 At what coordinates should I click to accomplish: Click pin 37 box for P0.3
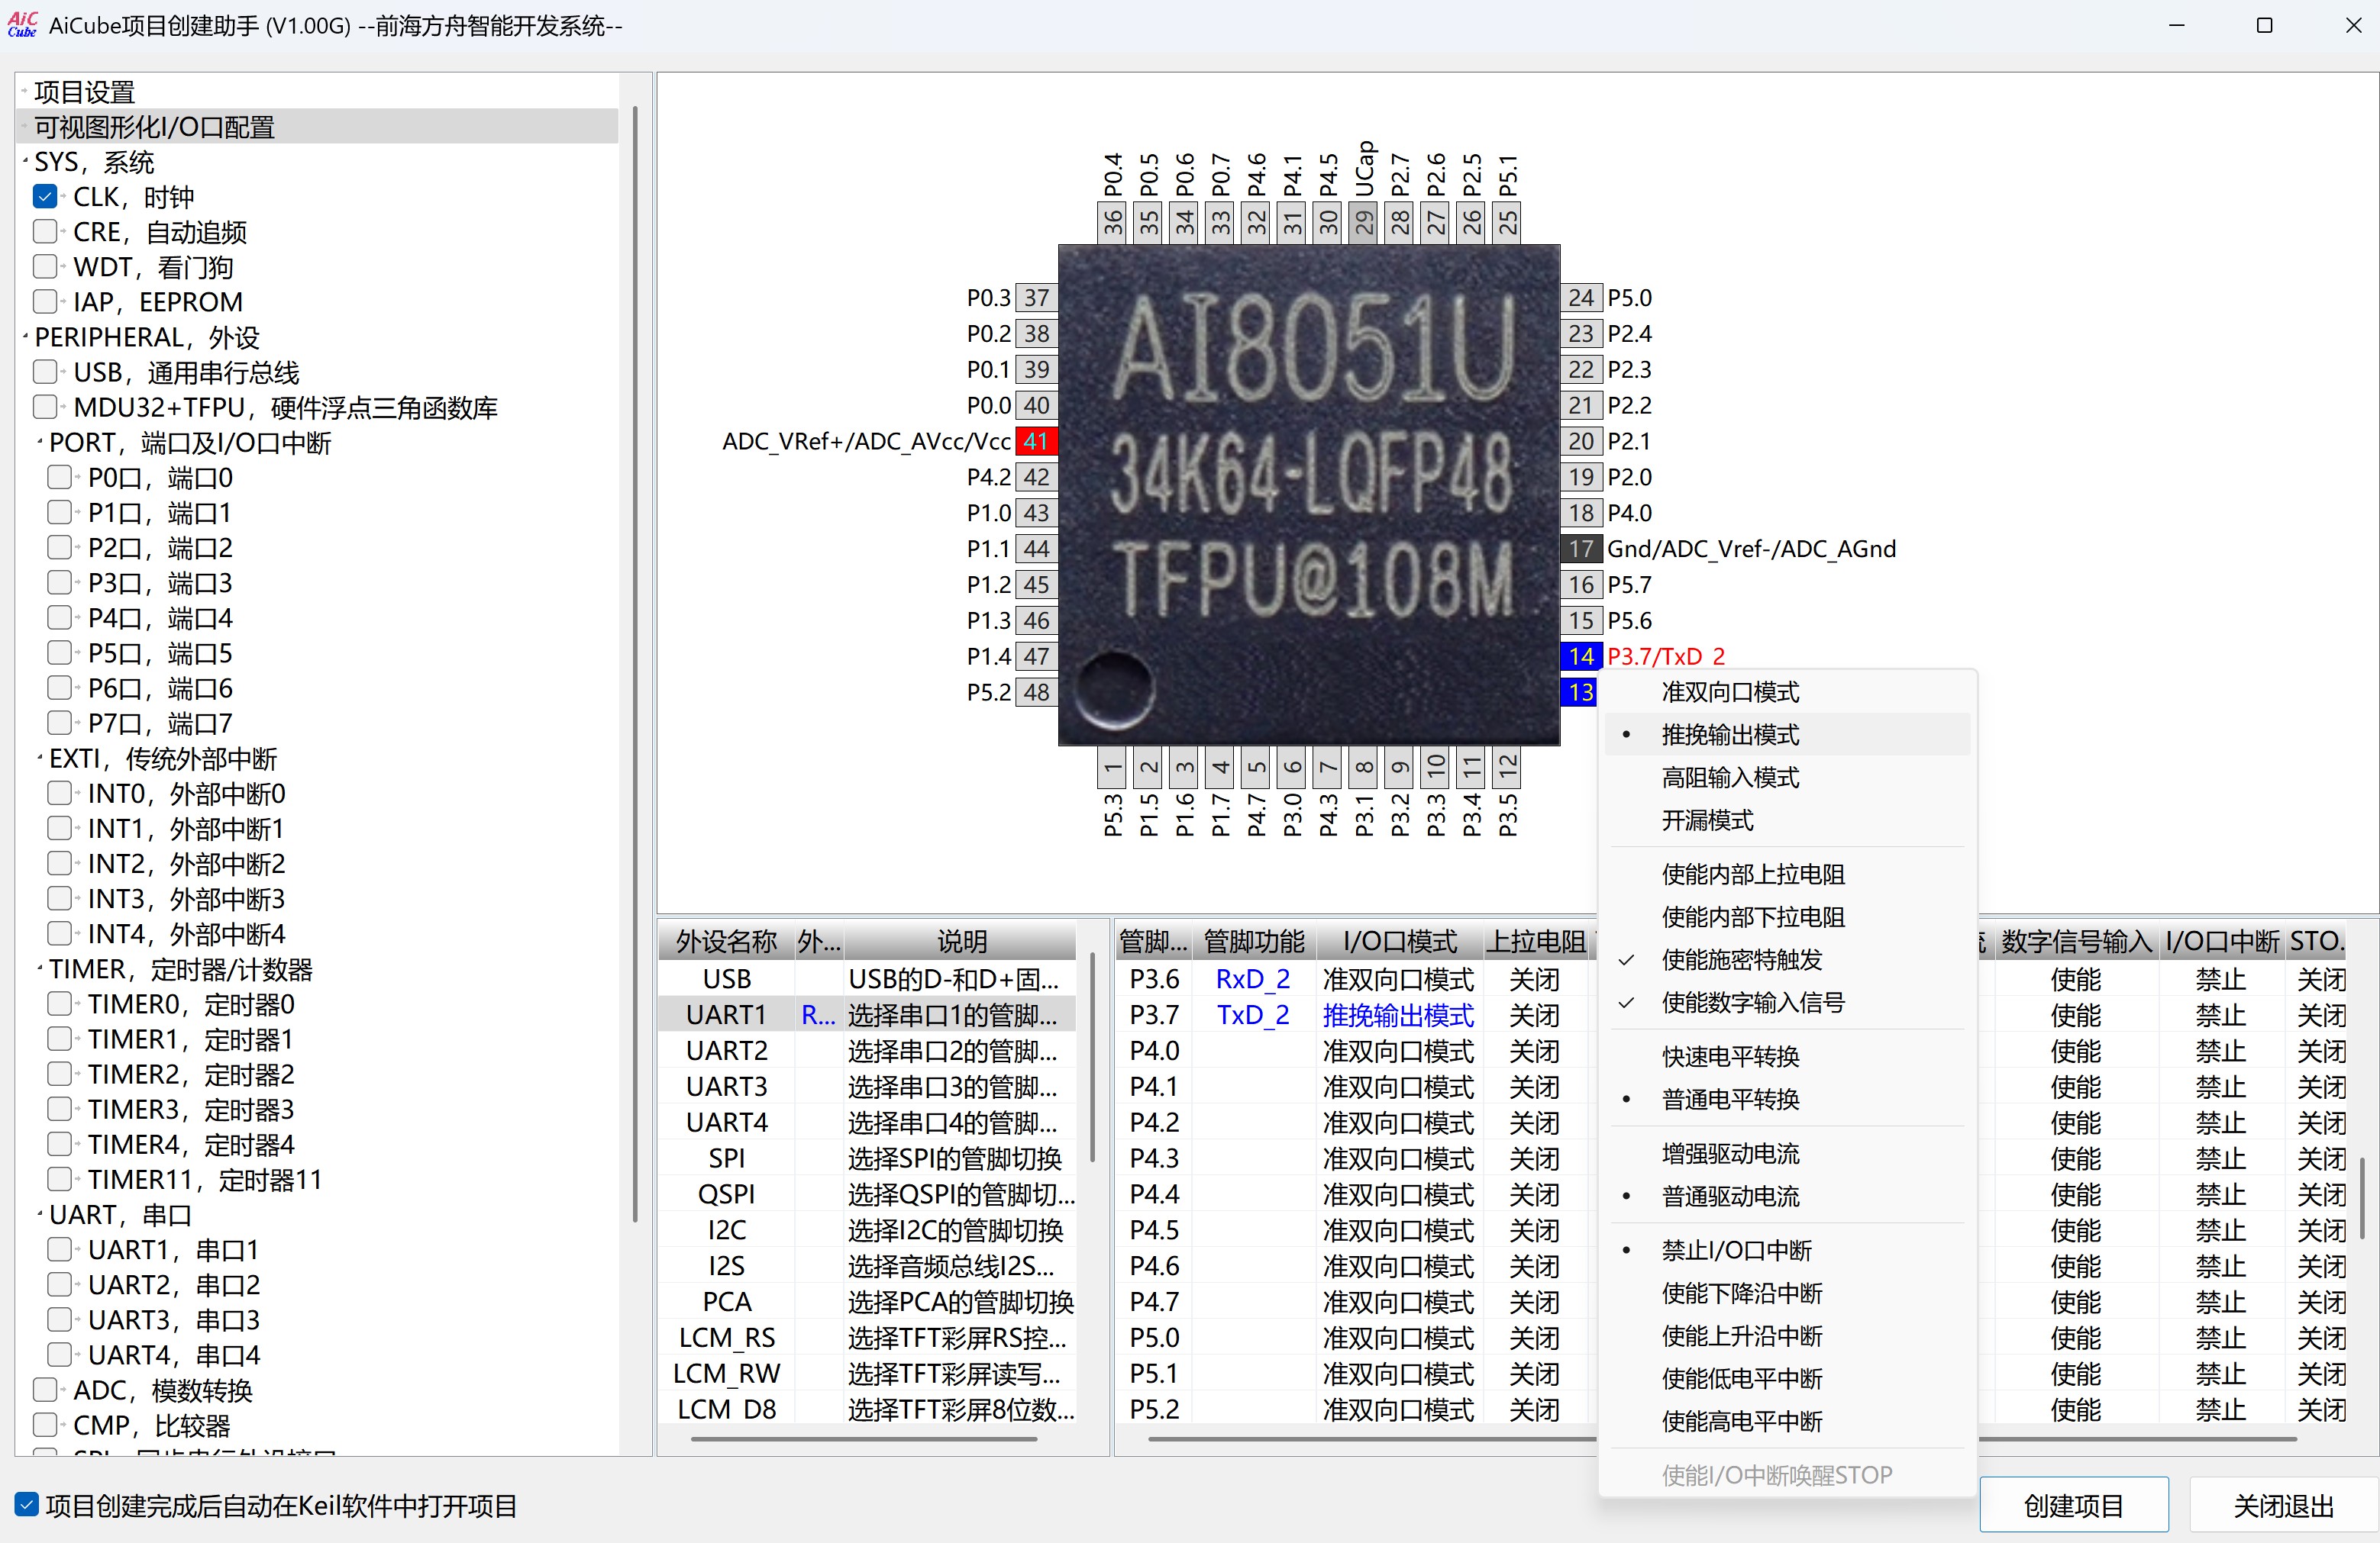(1036, 298)
